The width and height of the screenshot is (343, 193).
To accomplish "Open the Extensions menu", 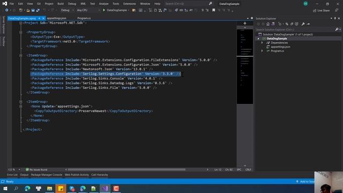I will pyautogui.click(x=130, y=4).
